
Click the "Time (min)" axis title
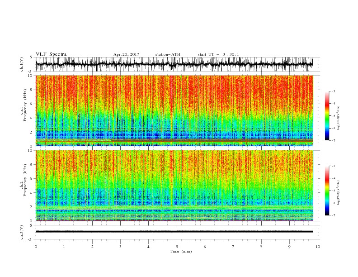coord(181,251)
